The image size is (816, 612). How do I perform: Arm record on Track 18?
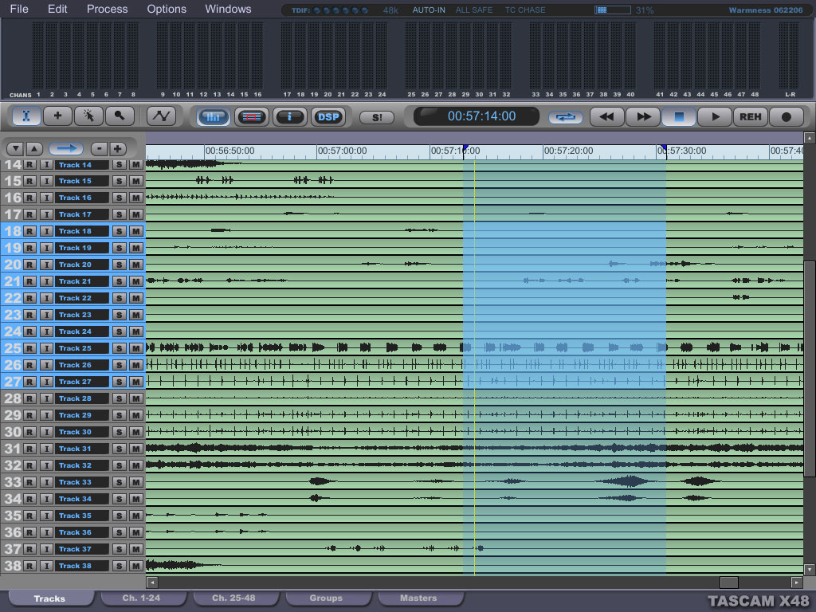[29, 231]
